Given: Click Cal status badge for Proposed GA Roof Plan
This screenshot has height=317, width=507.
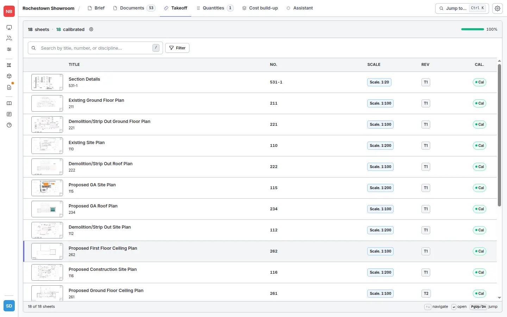Looking at the screenshot, I should pos(479,209).
